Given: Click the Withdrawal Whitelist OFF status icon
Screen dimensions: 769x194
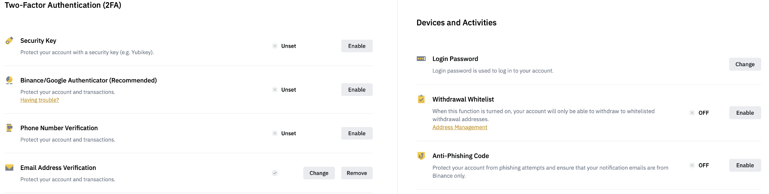Looking at the screenshot, I should 692,113.
